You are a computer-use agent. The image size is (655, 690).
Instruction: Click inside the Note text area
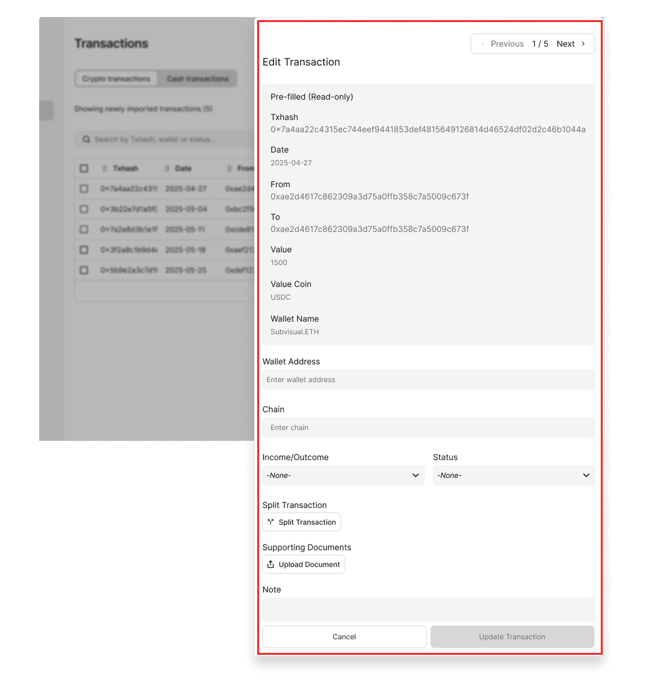coord(428,609)
